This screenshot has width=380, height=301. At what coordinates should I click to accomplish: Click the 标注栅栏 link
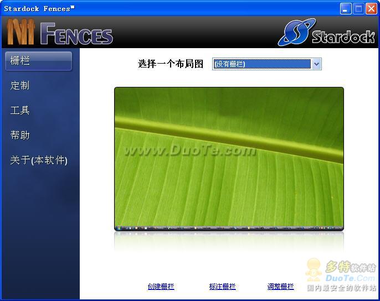pyautogui.click(x=222, y=287)
